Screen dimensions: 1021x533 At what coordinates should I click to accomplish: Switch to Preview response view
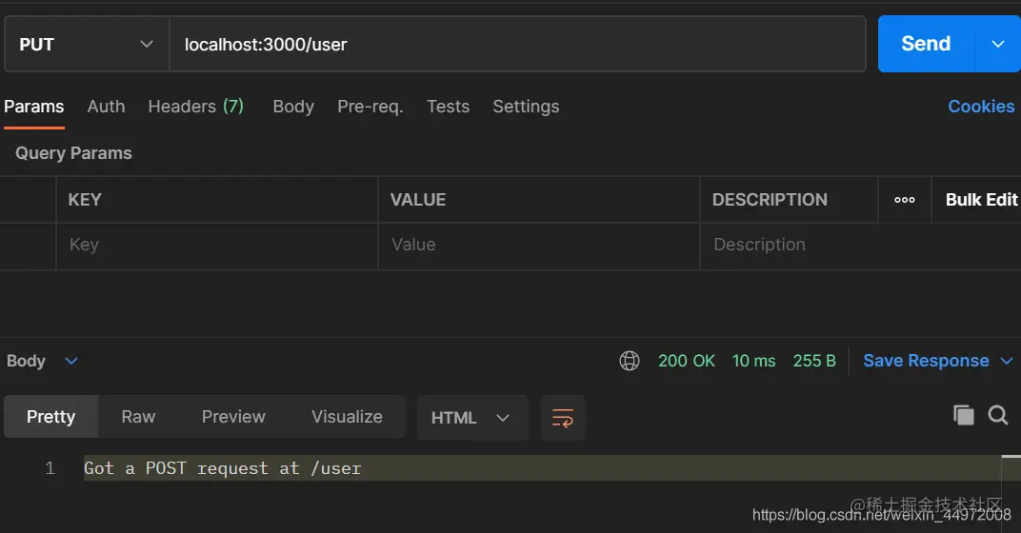pyautogui.click(x=233, y=417)
